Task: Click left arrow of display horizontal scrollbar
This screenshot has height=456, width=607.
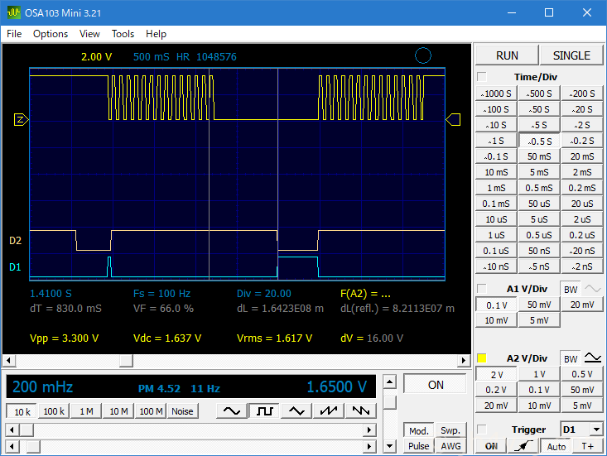Action: point(9,361)
